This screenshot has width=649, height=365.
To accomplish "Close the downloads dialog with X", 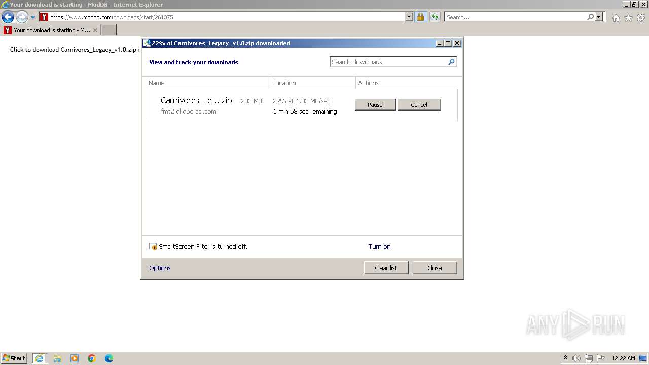I will point(457,43).
